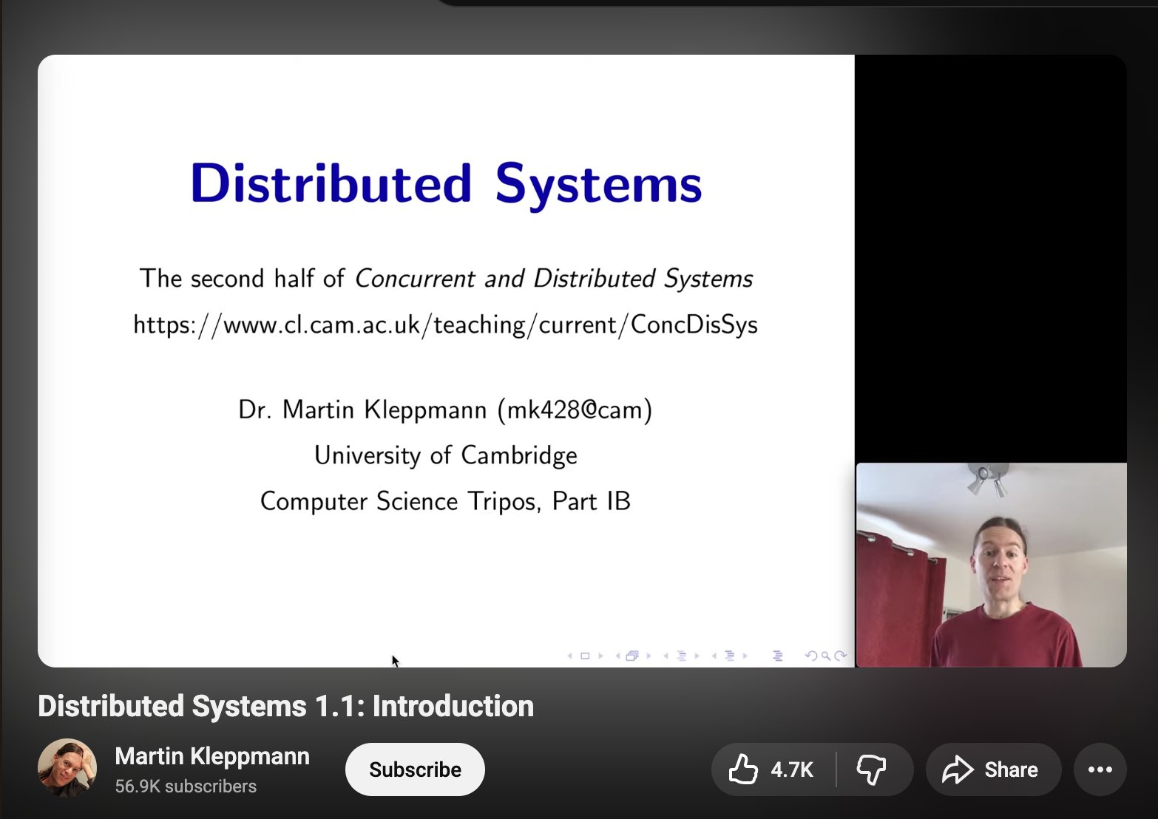This screenshot has width=1158, height=819.
Task: Click the section lines icon in slide navigation
Action: click(x=730, y=656)
